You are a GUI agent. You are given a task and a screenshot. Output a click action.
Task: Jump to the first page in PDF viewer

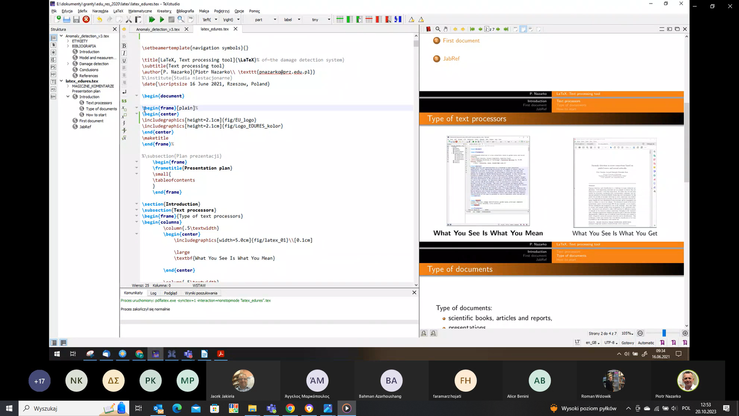472,29
